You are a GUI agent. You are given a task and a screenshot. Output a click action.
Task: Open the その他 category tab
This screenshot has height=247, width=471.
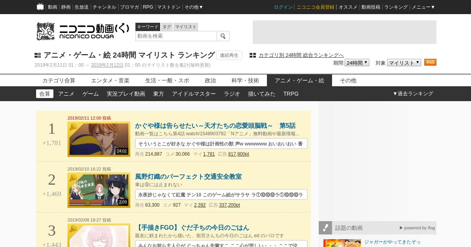pos(348,80)
